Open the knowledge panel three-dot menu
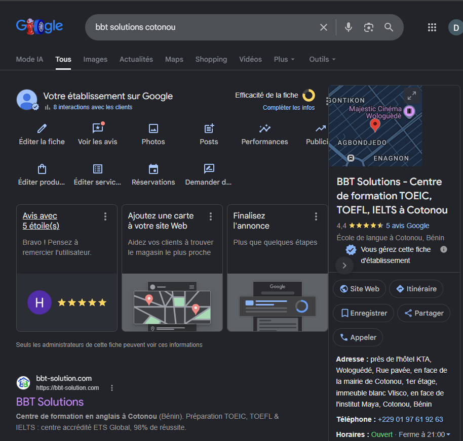The width and height of the screenshot is (463, 441). (327, 101)
